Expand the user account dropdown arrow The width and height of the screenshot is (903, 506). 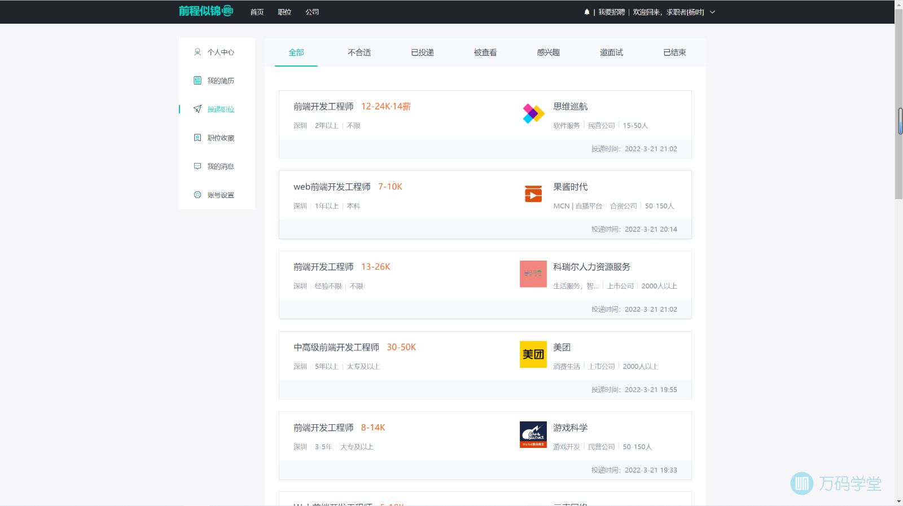712,12
